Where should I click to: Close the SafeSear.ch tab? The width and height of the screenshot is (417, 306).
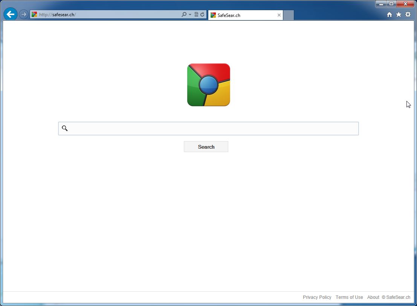(x=279, y=15)
